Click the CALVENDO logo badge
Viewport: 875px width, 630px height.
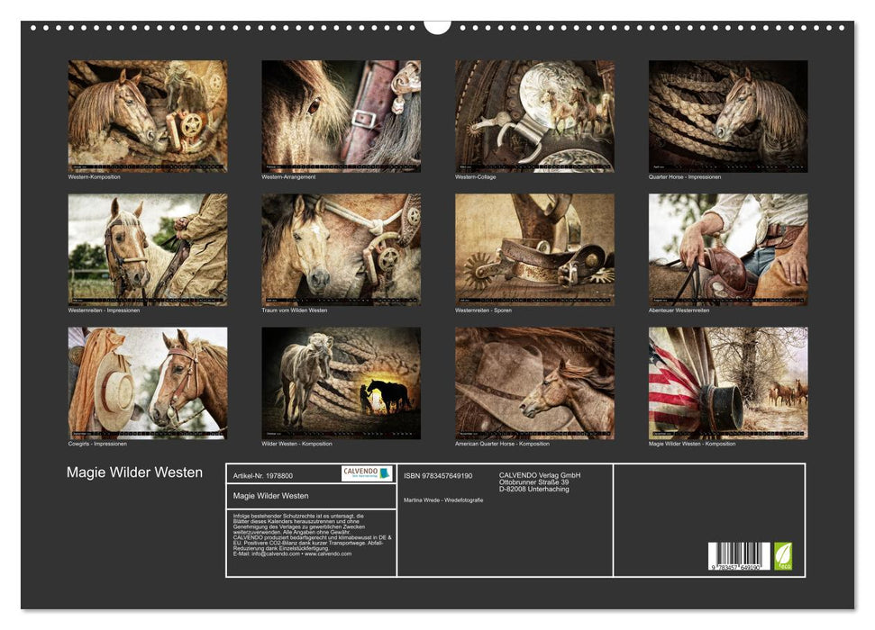[x=367, y=473]
